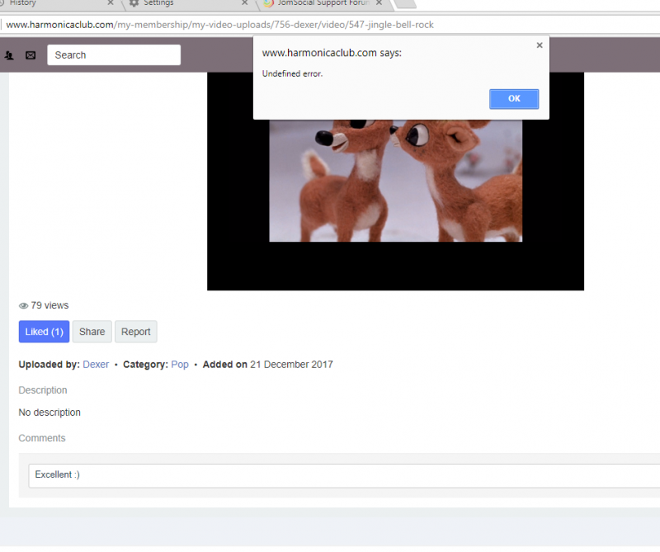Image resolution: width=660 pixels, height=552 pixels.
Task: Close the Settings tab
Action: pos(244,3)
